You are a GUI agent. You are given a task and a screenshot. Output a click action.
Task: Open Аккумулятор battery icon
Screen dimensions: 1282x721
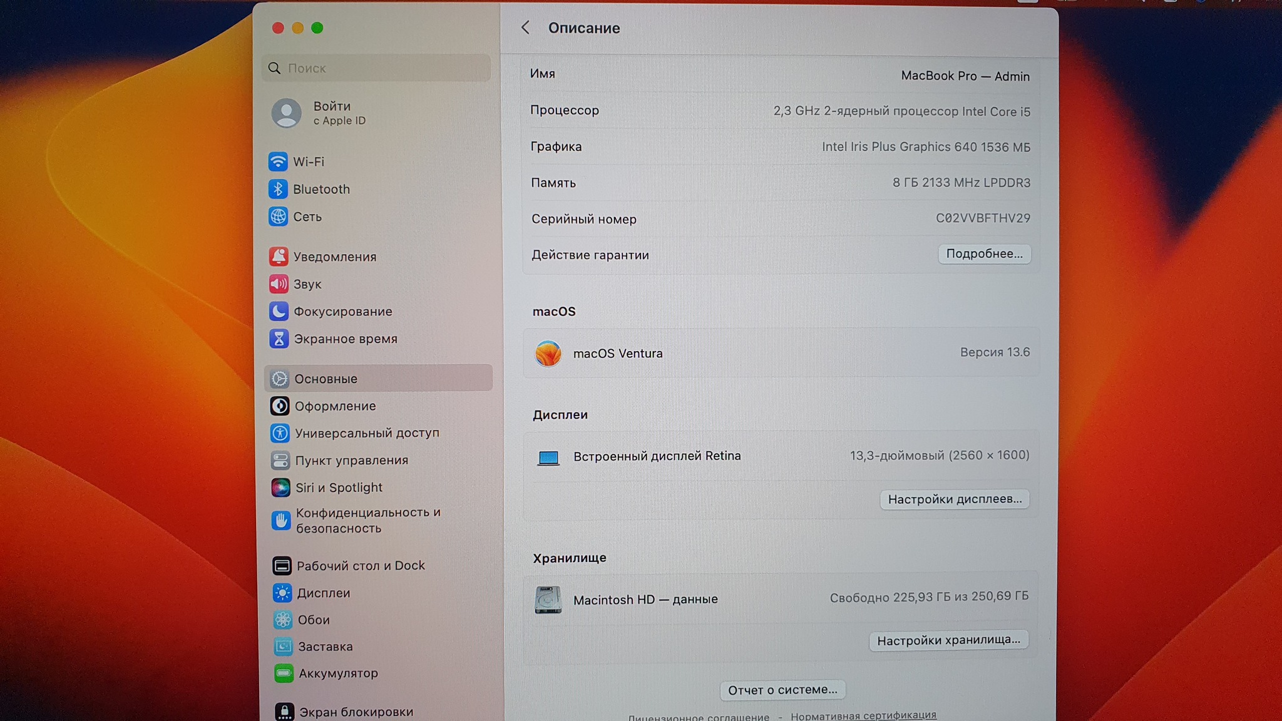[x=284, y=673]
